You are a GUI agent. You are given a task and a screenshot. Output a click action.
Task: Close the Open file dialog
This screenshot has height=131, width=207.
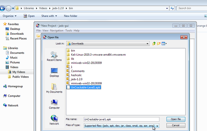(184, 37)
